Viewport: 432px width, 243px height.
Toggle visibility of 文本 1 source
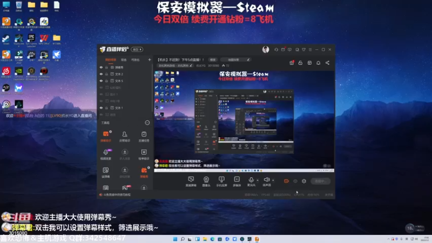pyautogui.click(x=101, y=107)
